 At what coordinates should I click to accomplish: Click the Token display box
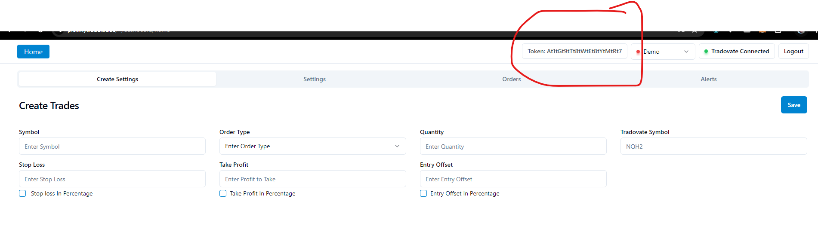(574, 51)
